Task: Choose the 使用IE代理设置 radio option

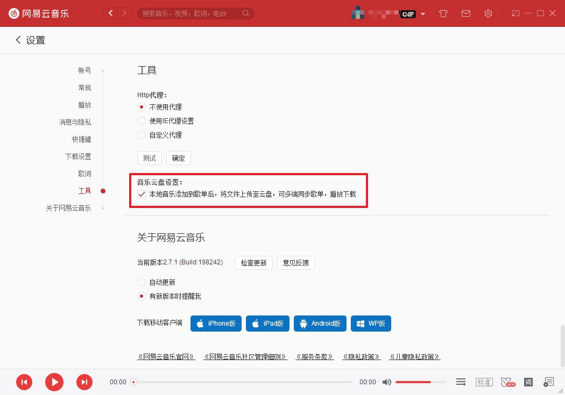Action: [x=142, y=121]
